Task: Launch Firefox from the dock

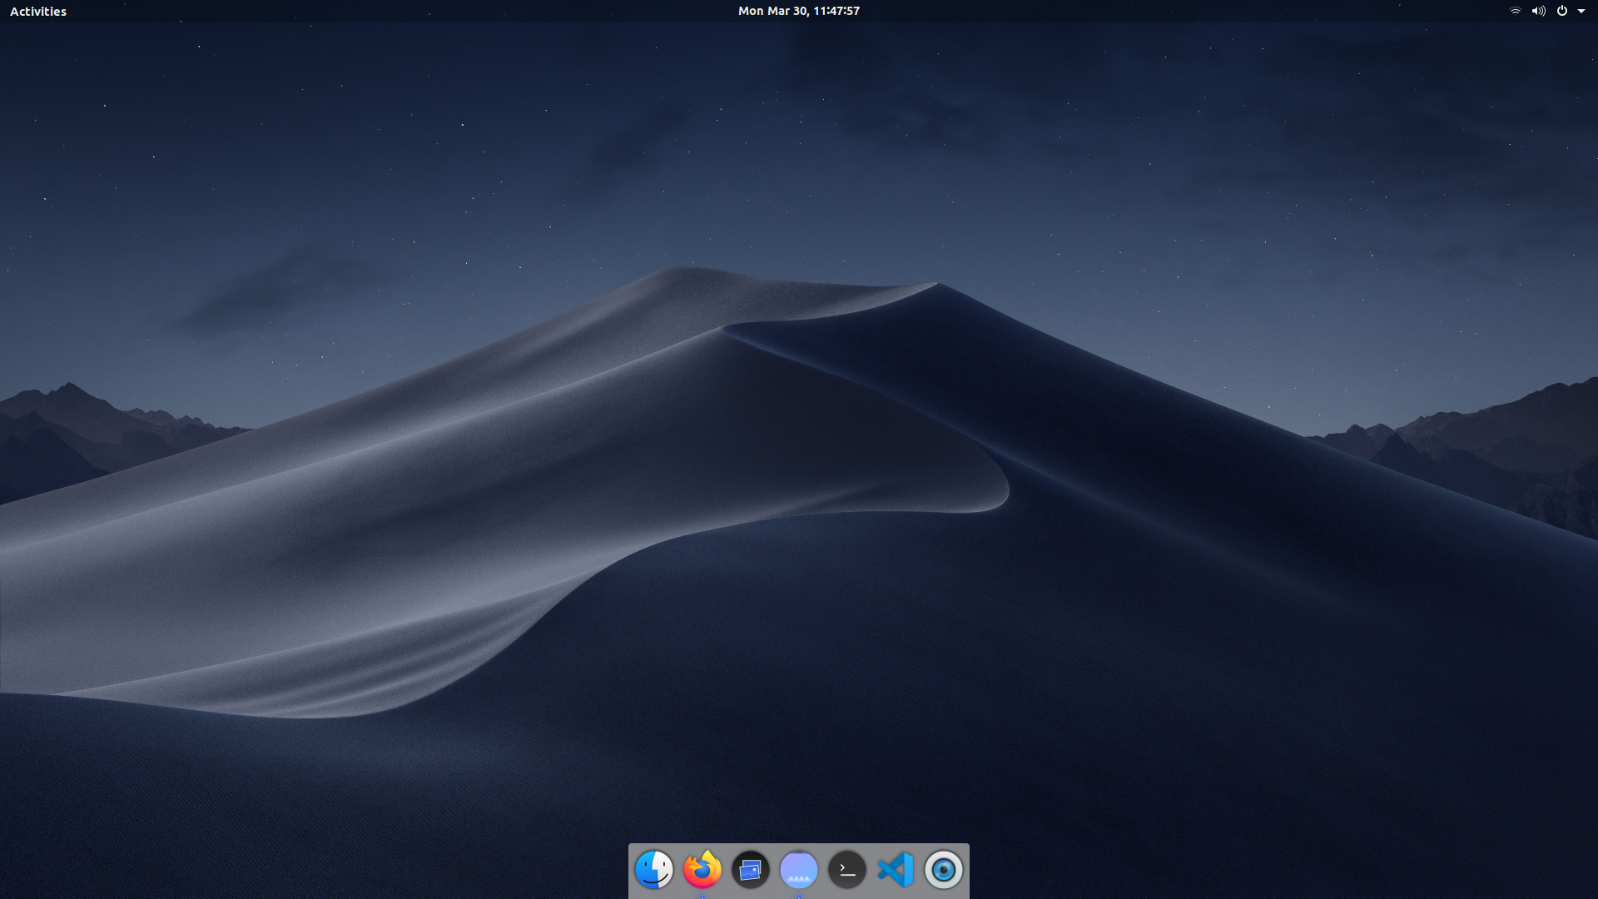Action: coord(702,870)
